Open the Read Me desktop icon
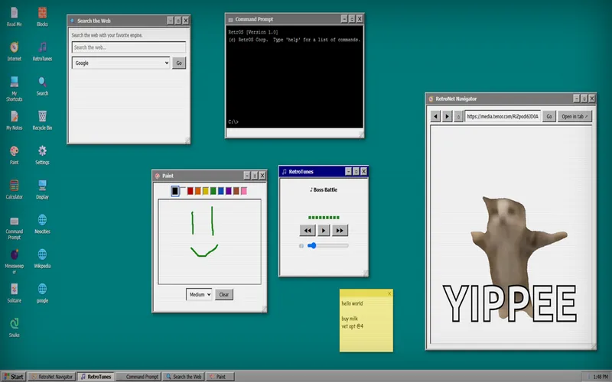 coord(14,17)
